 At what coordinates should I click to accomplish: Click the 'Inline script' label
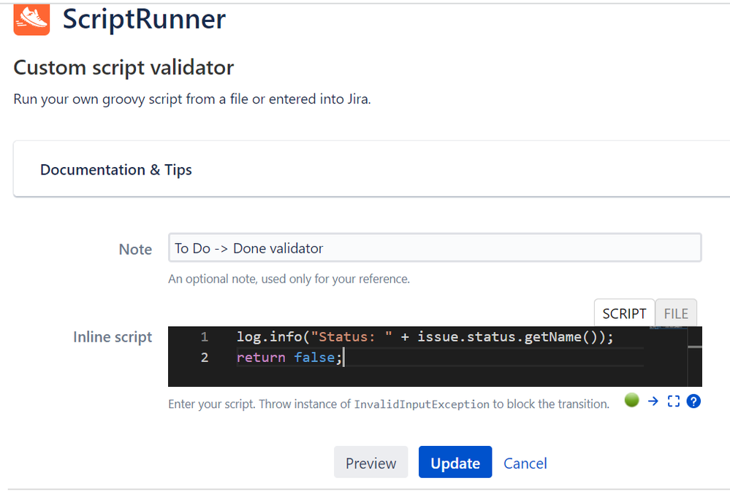pyautogui.click(x=113, y=336)
